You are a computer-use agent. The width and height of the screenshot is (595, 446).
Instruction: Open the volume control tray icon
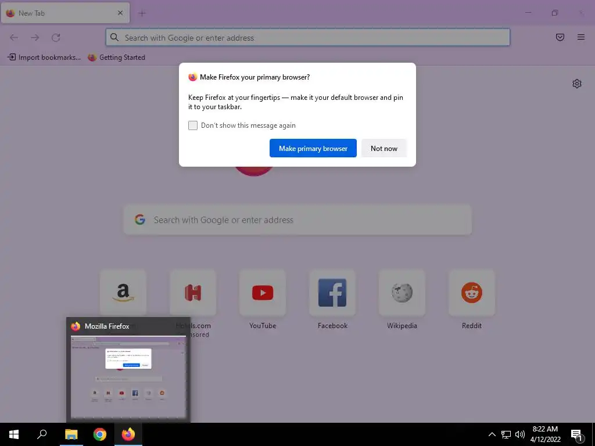tap(520, 434)
